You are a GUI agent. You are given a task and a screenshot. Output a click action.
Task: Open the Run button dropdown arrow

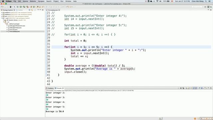coord(22,7)
